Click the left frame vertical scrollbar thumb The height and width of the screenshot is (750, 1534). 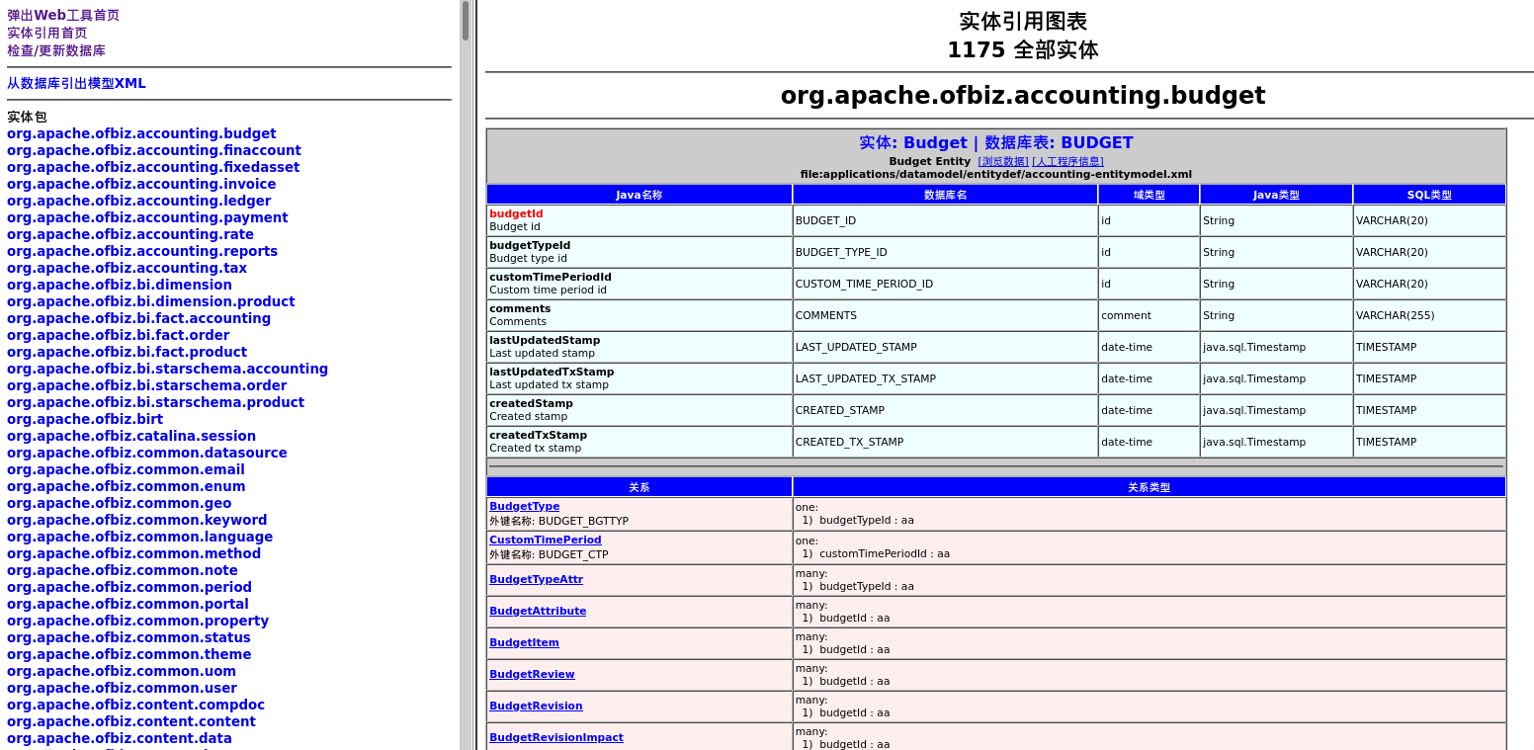466,21
